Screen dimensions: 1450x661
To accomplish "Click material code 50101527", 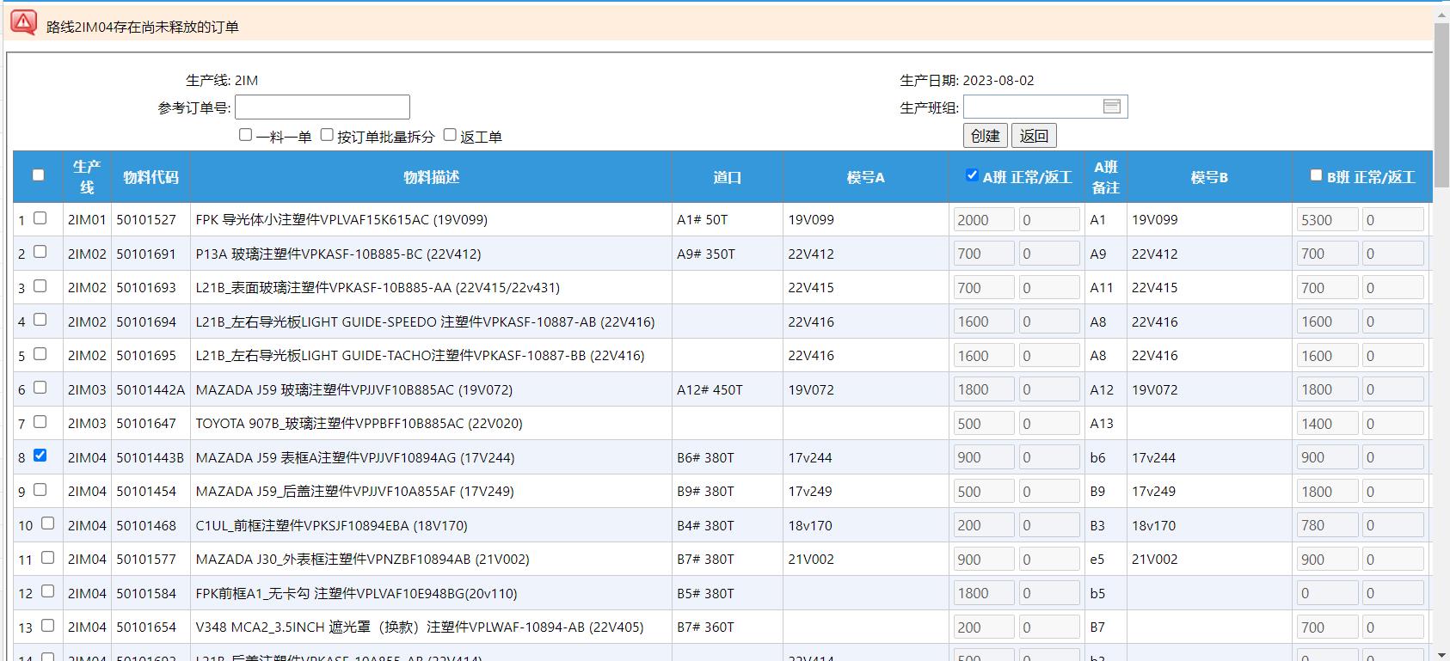I will coord(146,219).
